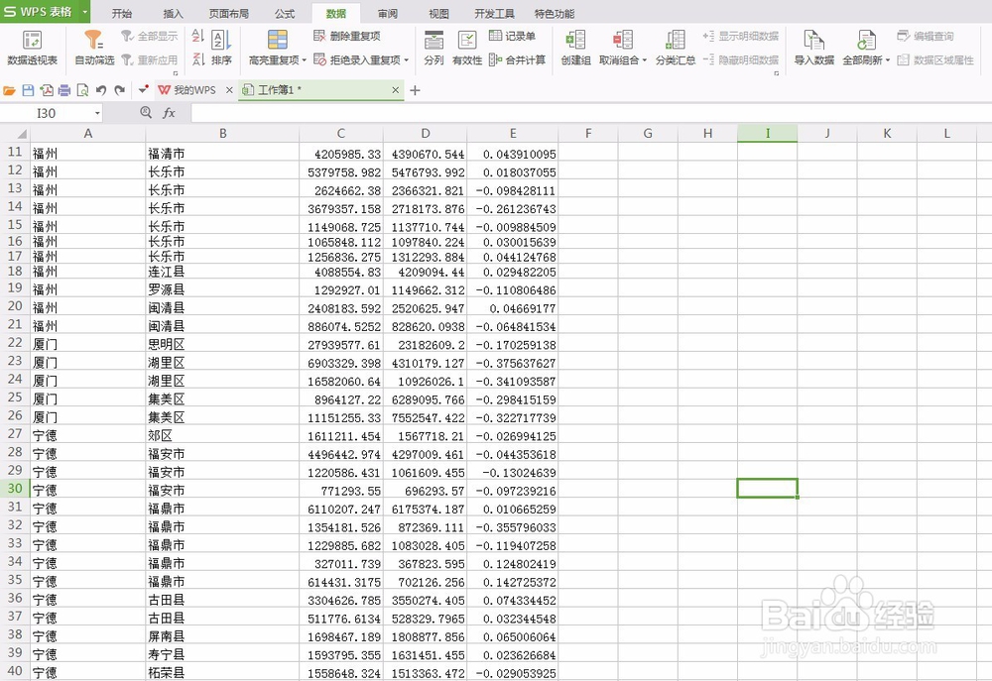Open the 排序 sort dialog

pyautogui.click(x=221, y=48)
